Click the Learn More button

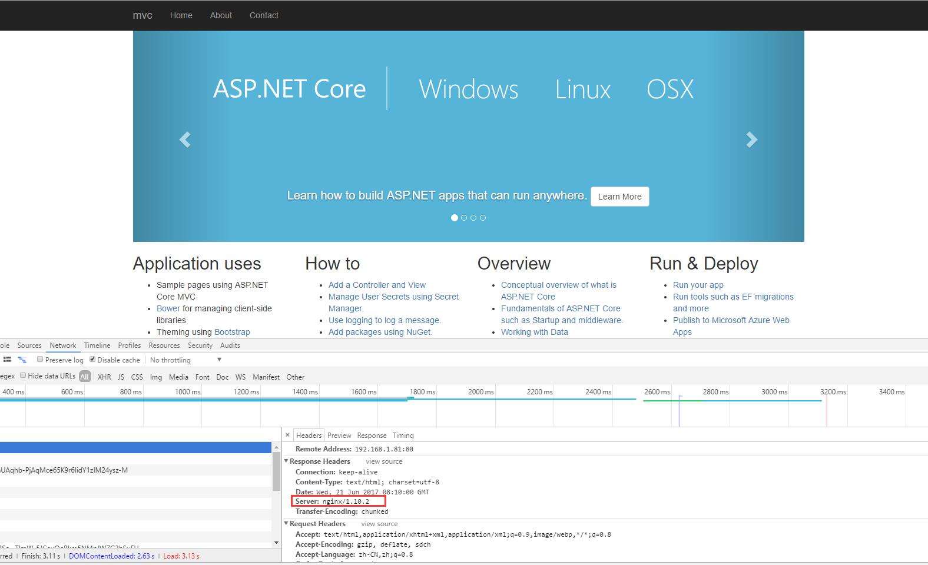[x=620, y=197]
